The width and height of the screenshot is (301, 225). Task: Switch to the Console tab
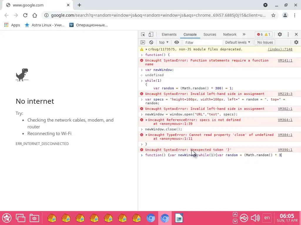190,35
